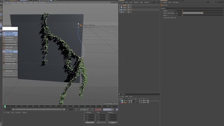The width and height of the screenshot is (224, 126).
Task: Click the pink layer color swatch
Action: pos(122,103)
